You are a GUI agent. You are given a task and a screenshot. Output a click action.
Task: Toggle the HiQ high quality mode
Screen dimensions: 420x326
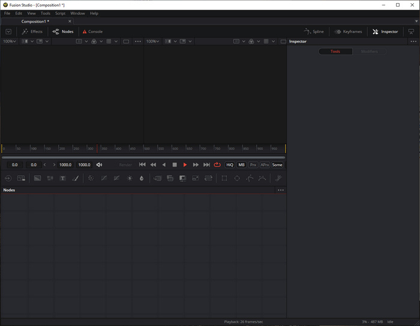coord(230,165)
